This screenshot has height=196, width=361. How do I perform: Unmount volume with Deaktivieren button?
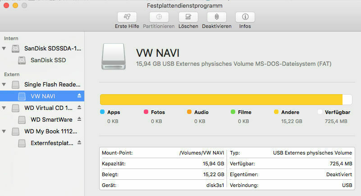[217, 17]
